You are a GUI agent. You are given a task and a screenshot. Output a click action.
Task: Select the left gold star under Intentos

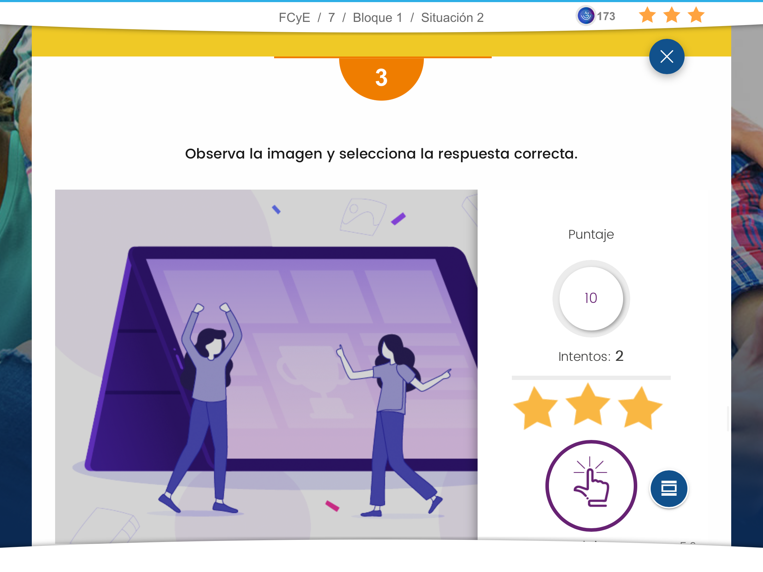pos(536,408)
